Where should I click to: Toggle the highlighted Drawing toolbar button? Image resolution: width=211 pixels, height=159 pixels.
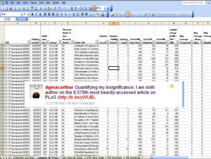94,9
